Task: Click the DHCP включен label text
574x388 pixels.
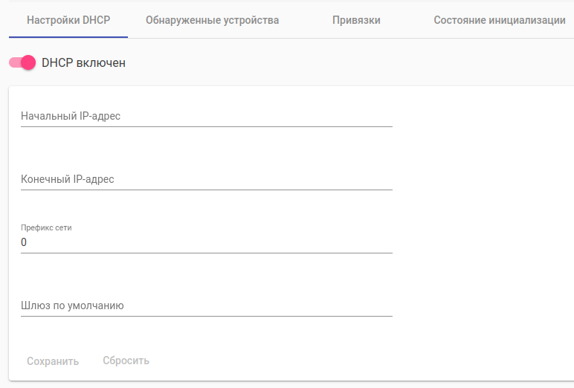Action: pyautogui.click(x=83, y=63)
